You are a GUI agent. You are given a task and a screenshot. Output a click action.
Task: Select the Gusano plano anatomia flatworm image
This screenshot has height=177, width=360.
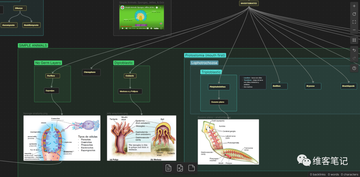point(228,142)
